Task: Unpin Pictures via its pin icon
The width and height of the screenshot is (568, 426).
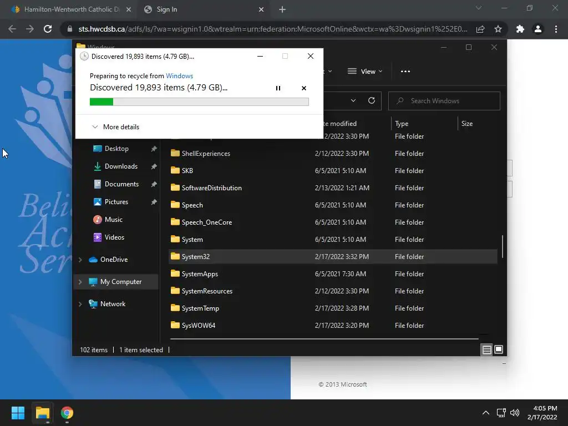Action: (x=154, y=202)
